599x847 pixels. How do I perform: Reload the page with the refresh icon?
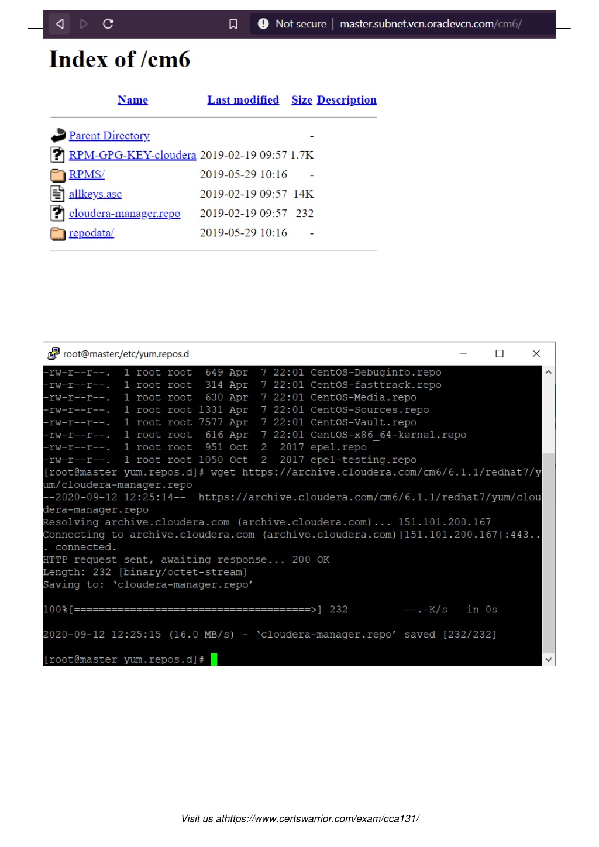pos(108,24)
